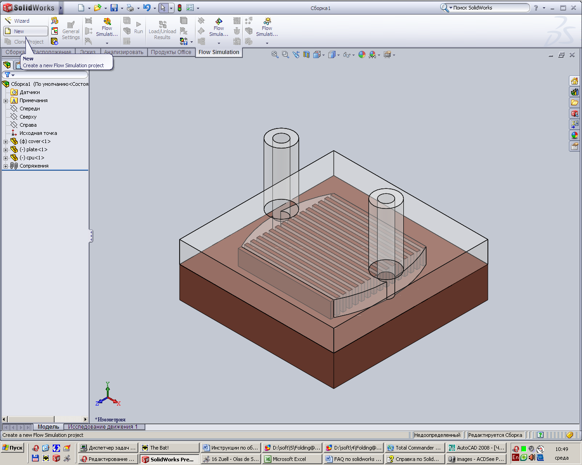Save the document with the floppy disk icon
This screenshot has height=465, width=582.
(114, 8)
